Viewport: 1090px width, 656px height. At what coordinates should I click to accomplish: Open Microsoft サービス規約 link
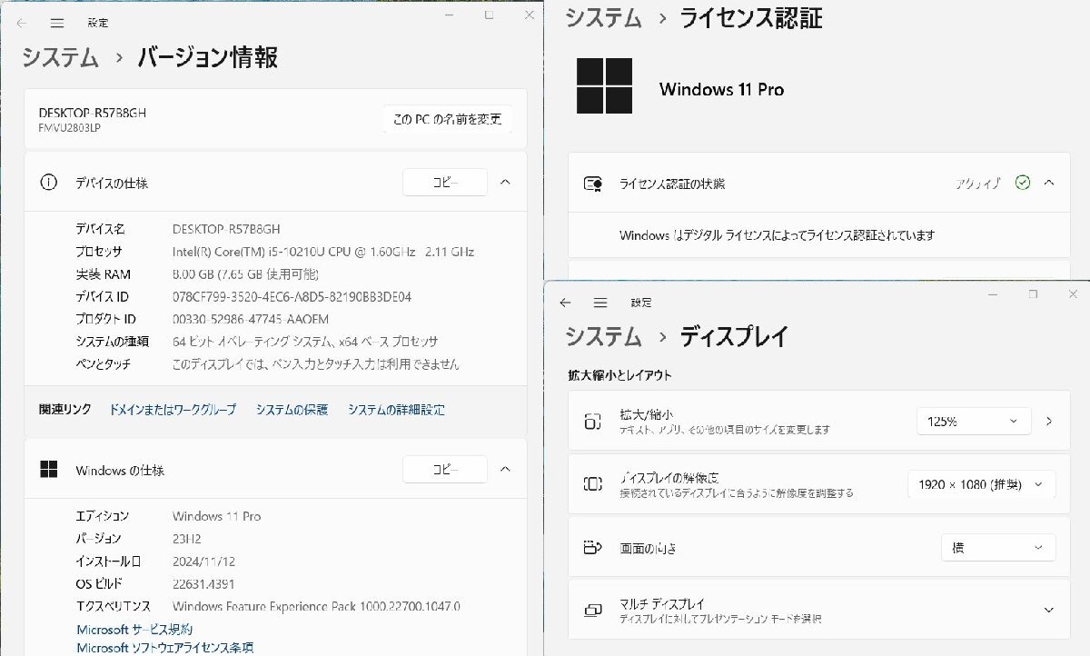pyautogui.click(x=134, y=630)
